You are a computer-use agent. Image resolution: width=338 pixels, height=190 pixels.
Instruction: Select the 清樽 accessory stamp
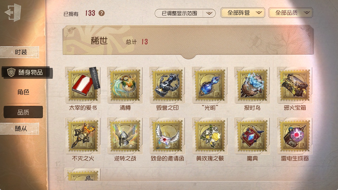(125, 85)
